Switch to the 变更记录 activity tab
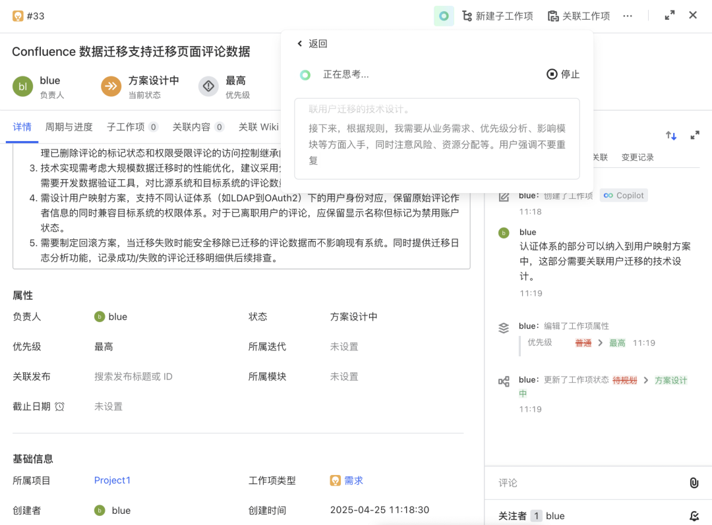 click(638, 157)
